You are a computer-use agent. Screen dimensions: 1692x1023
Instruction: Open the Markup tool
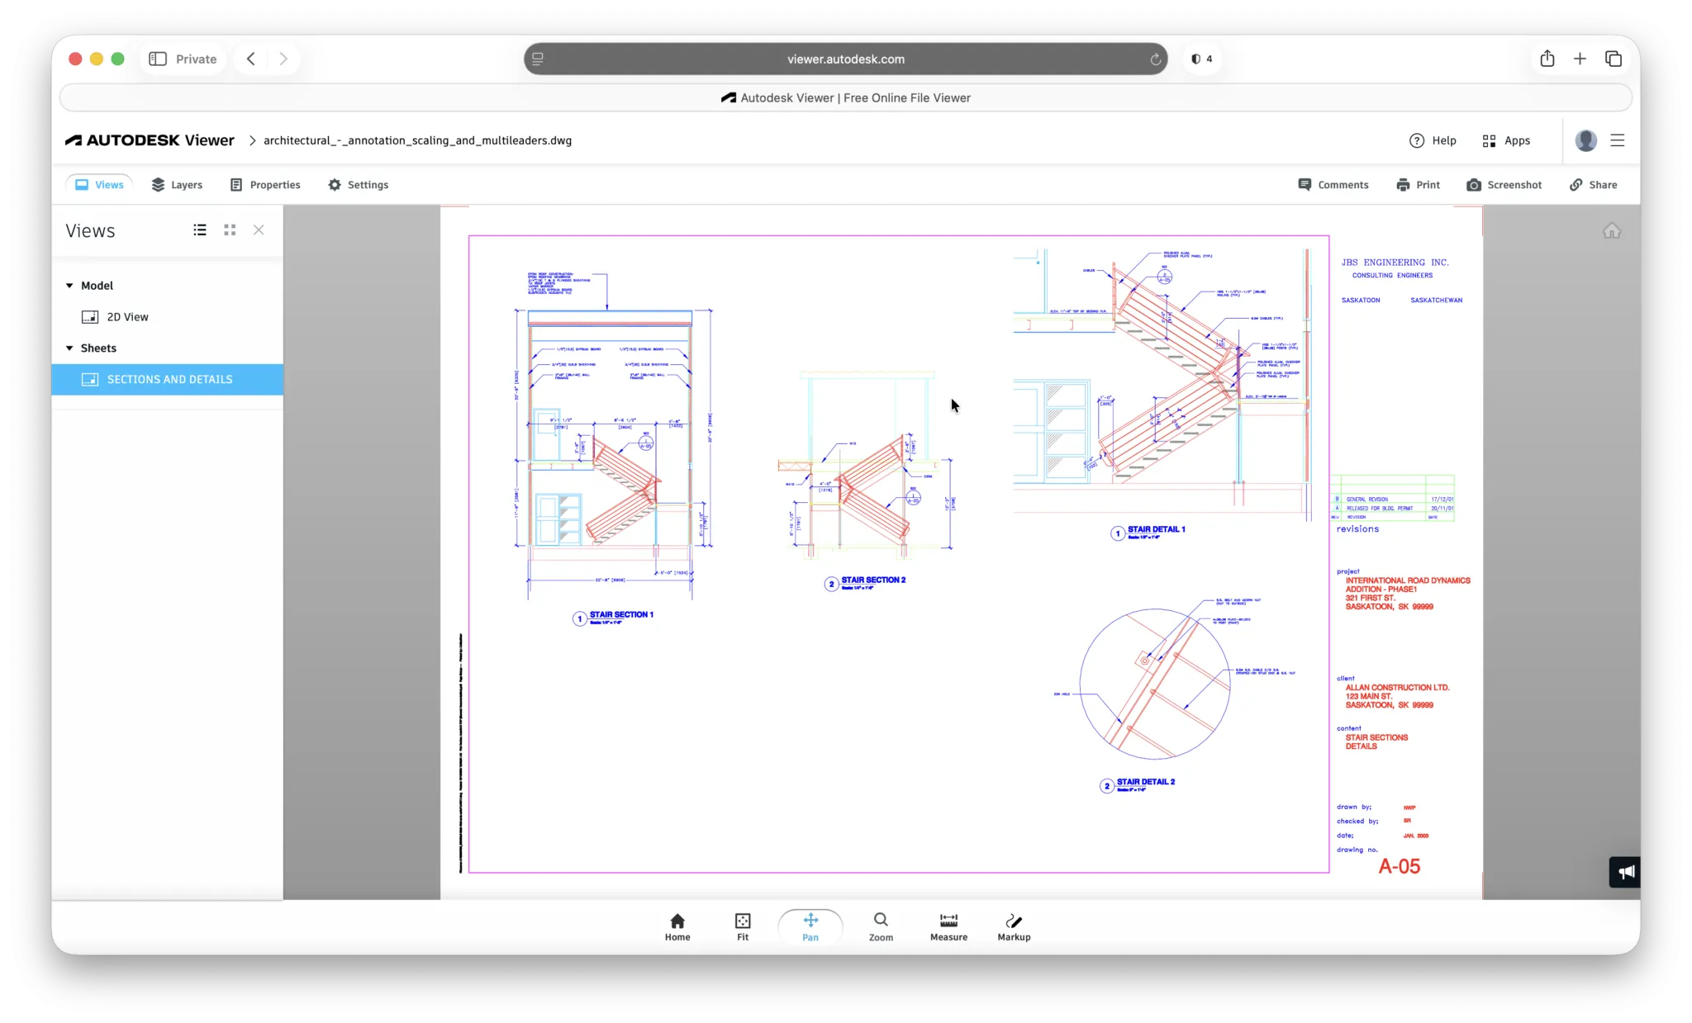coord(1013,926)
